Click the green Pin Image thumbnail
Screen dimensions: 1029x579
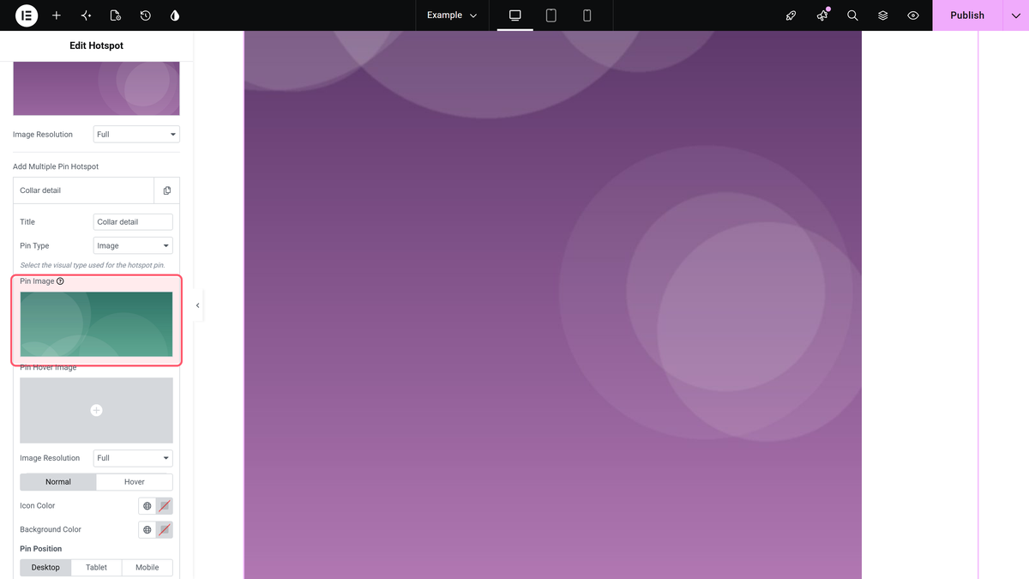(96, 324)
